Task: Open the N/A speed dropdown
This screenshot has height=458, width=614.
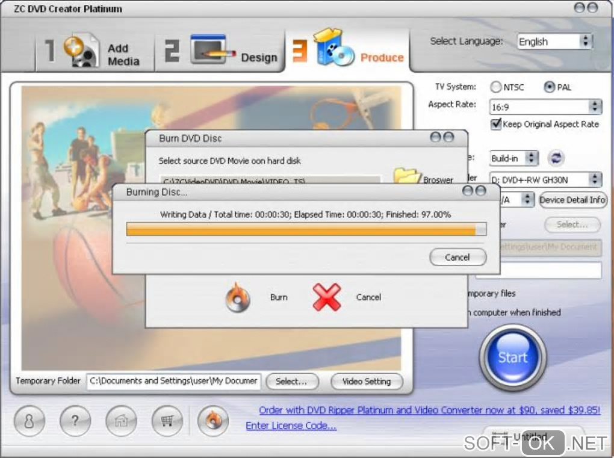Action: point(518,200)
